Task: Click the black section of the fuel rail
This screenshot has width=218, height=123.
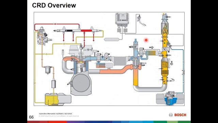Action: click(x=69, y=30)
